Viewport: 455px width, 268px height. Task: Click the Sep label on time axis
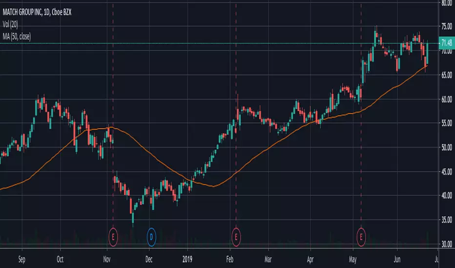point(22,259)
